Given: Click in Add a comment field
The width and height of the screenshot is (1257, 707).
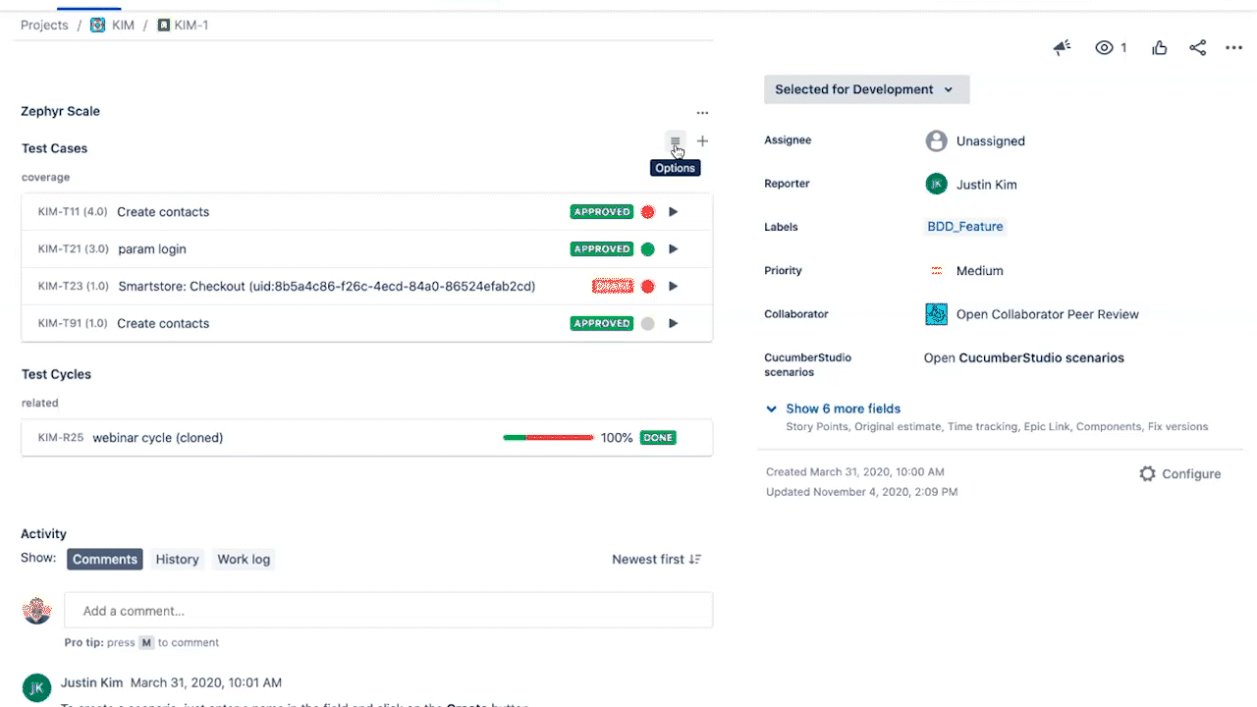Looking at the screenshot, I should [x=388, y=611].
